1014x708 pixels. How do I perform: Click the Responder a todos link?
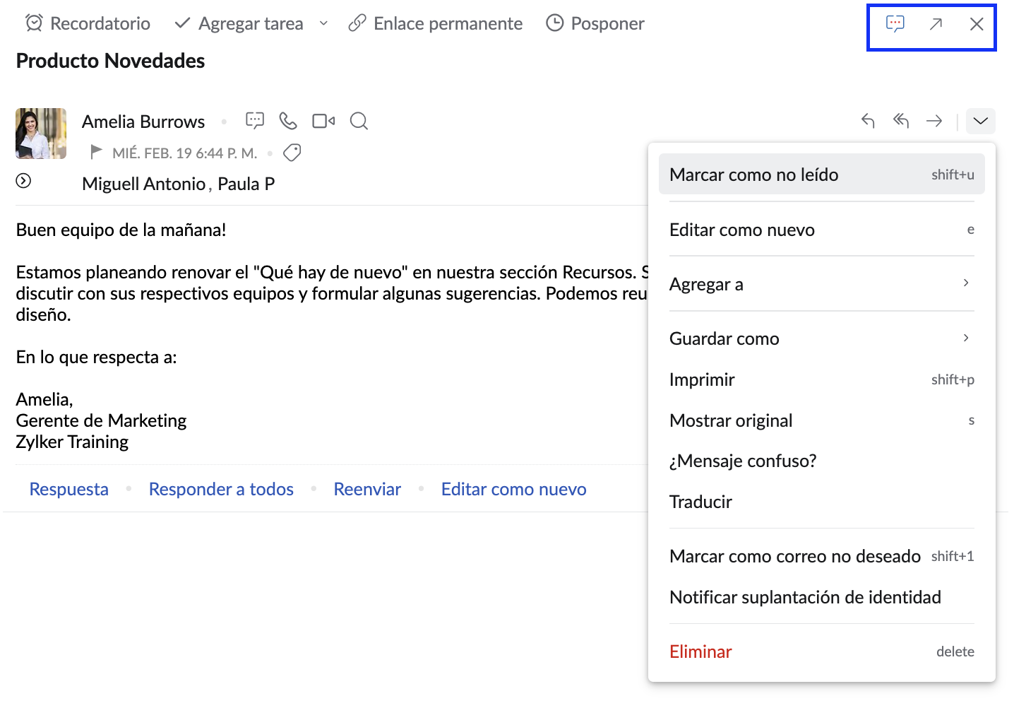(221, 489)
